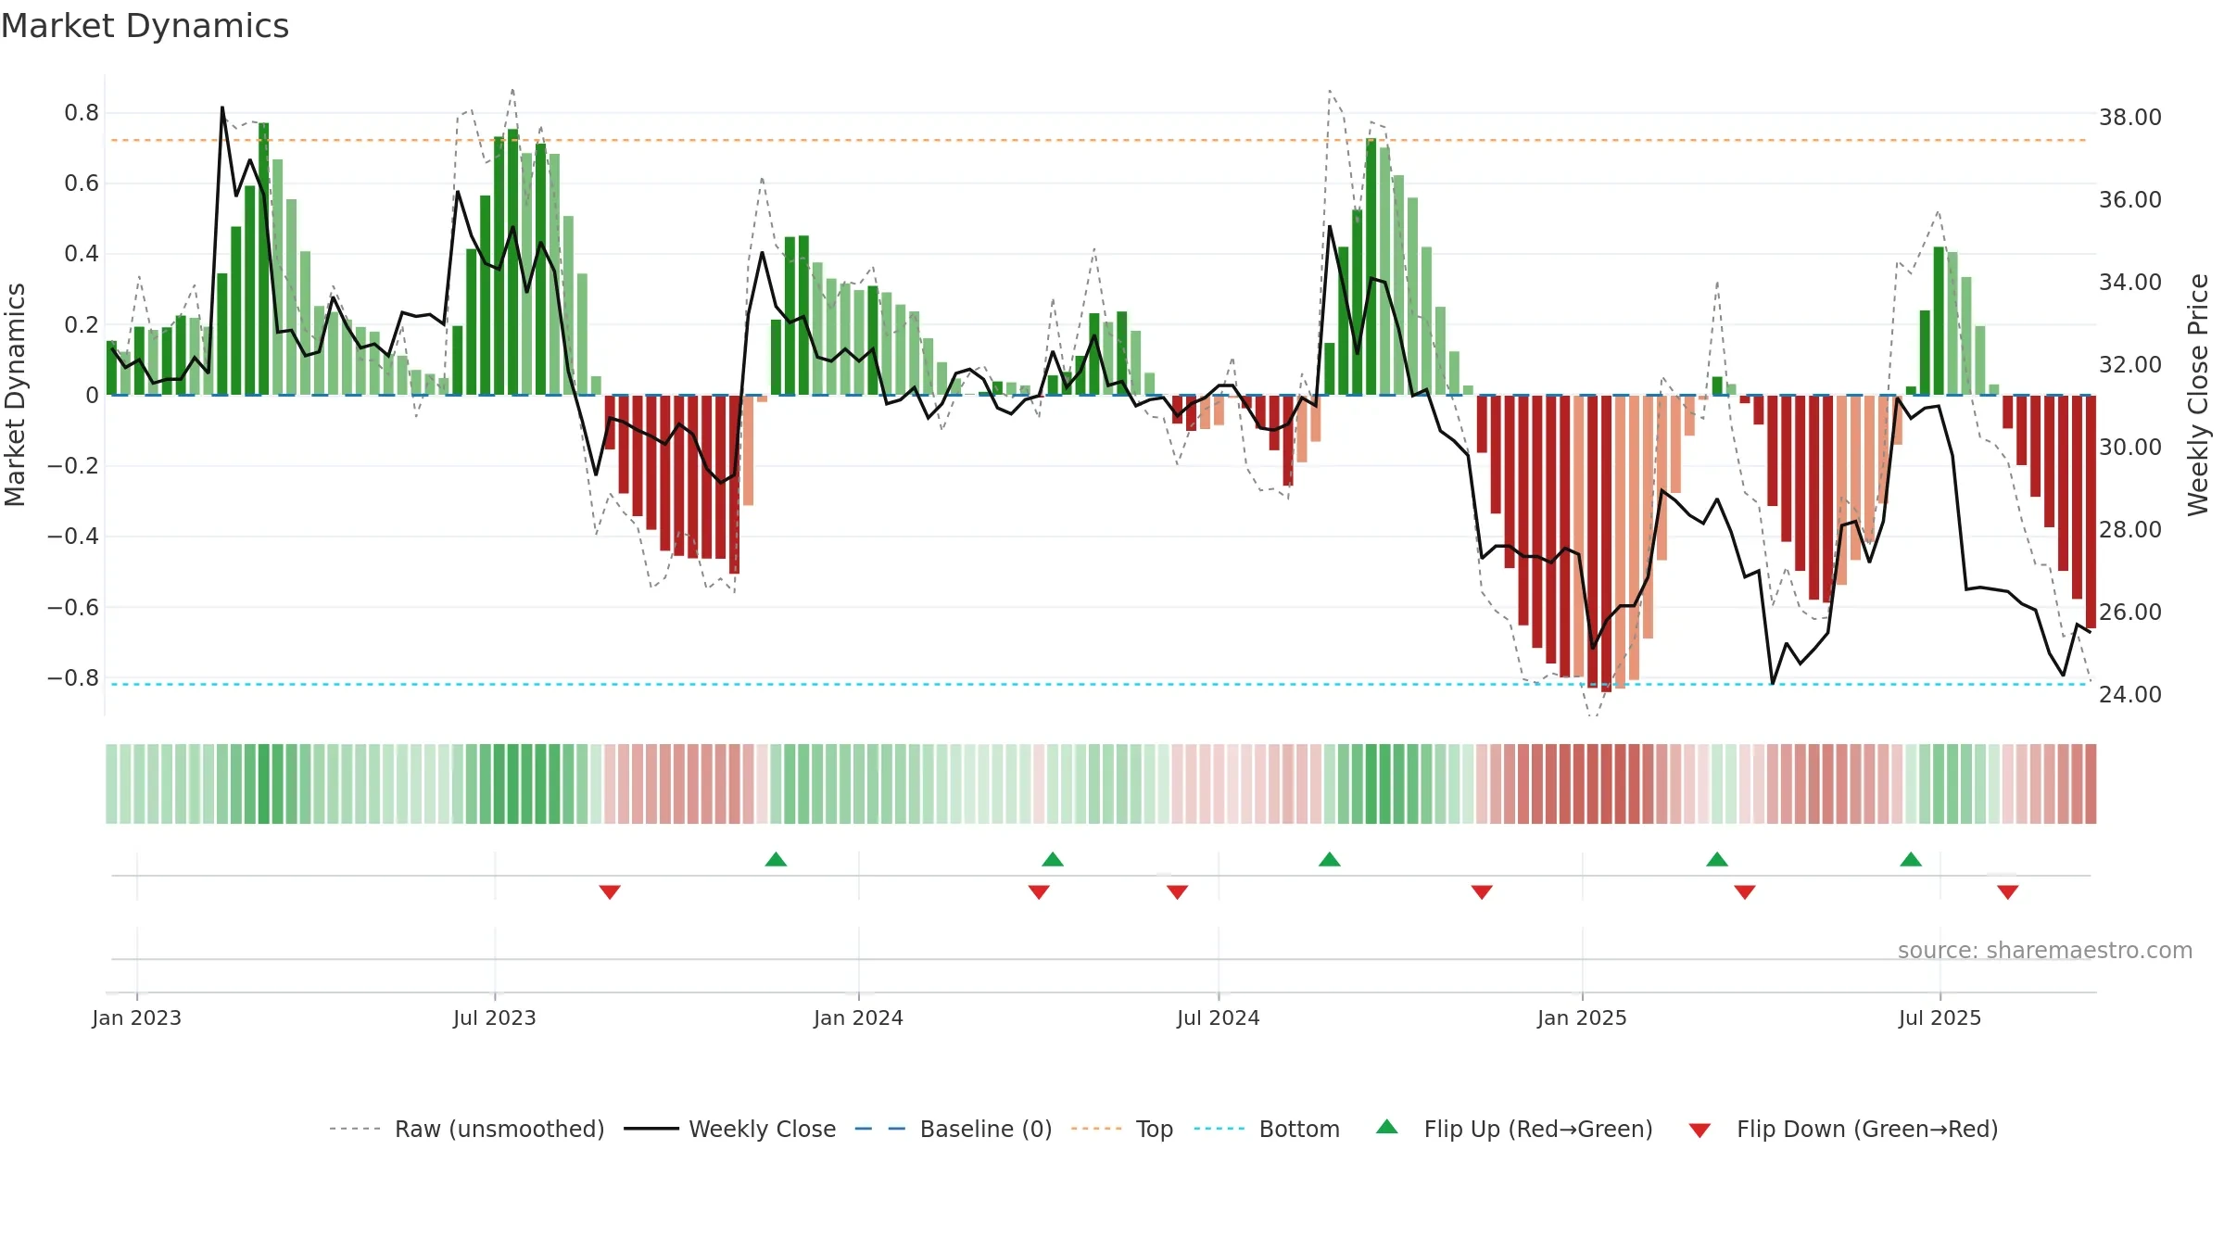
Task: Click the 34.00 price tick label
Action: point(2130,283)
